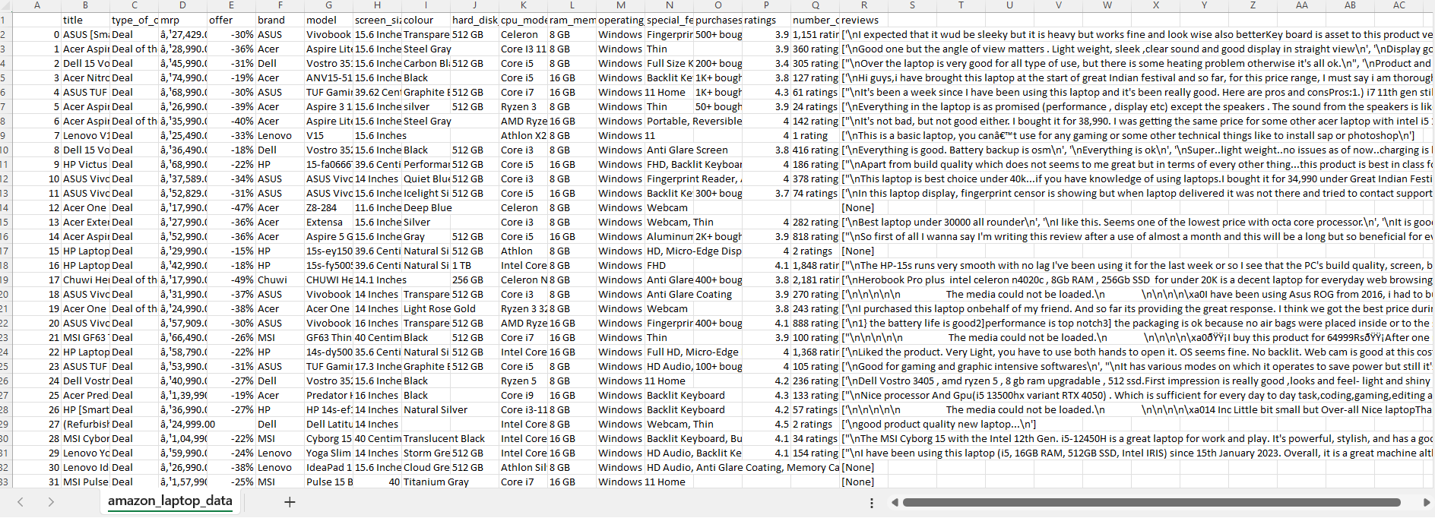Select the amazon_laptop_data sheet tab
The width and height of the screenshot is (1435, 518).
(x=169, y=501)
